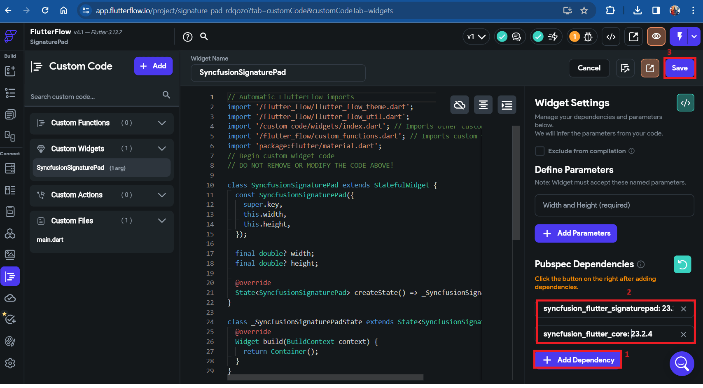This screenshot has width=703, height=388.
Task: Click the Custom Code sidebar icon
Action: pos(10,276)
